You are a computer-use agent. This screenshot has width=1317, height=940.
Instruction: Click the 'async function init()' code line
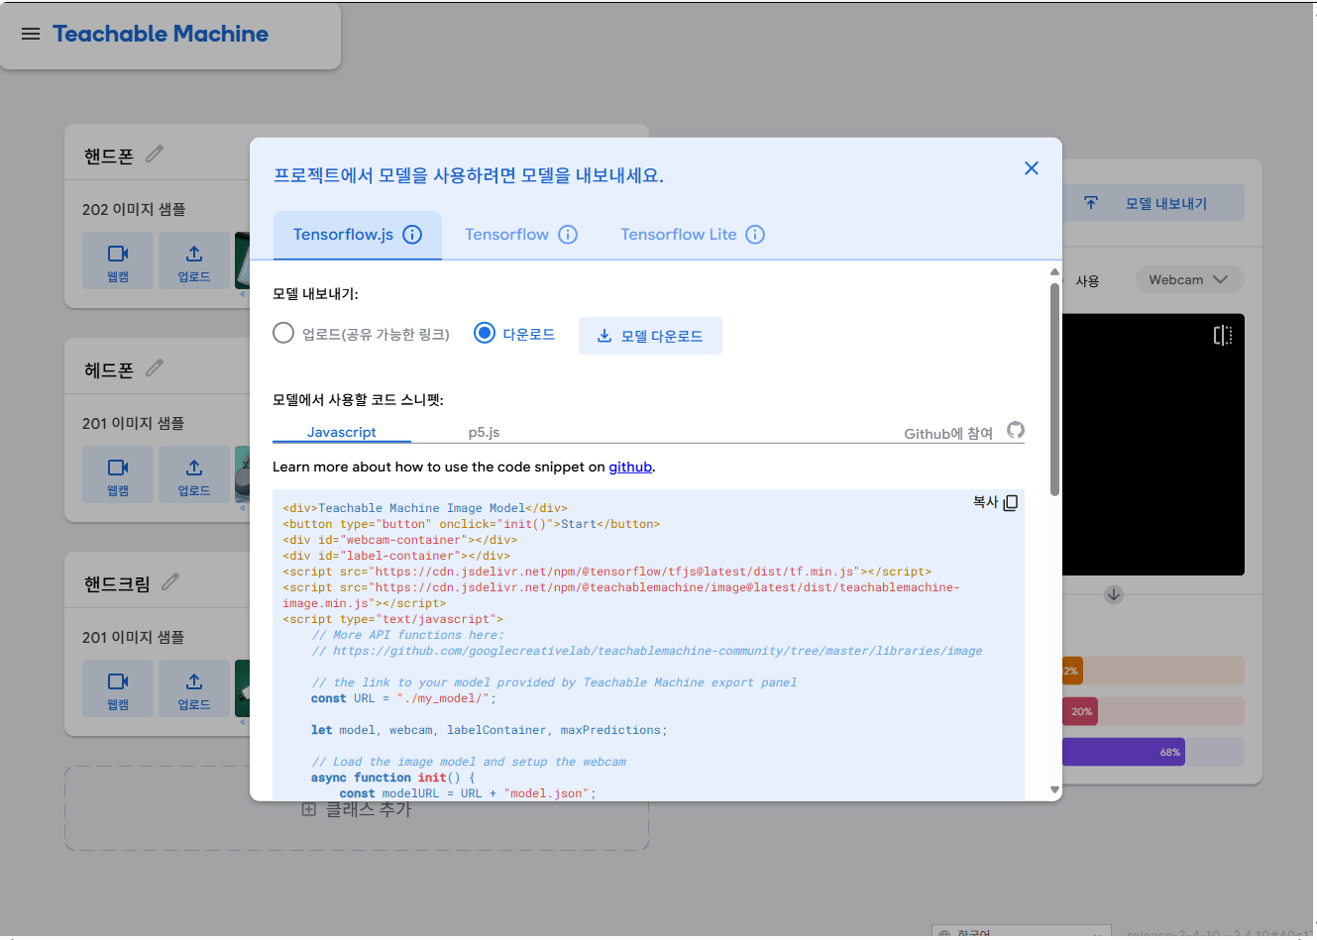[392, 778]
